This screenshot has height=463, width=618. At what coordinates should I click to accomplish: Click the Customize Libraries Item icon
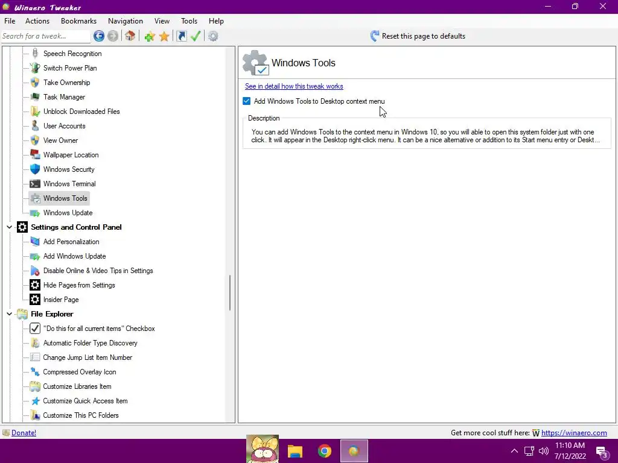pos(35,386)
